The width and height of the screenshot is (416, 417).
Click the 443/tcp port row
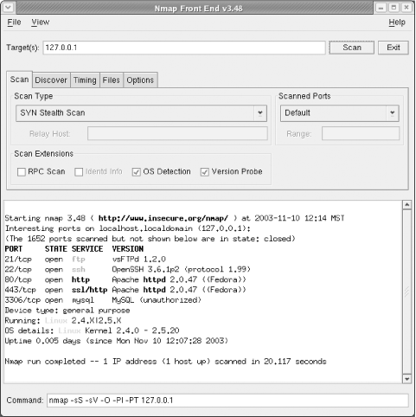(x=125, y=290)
